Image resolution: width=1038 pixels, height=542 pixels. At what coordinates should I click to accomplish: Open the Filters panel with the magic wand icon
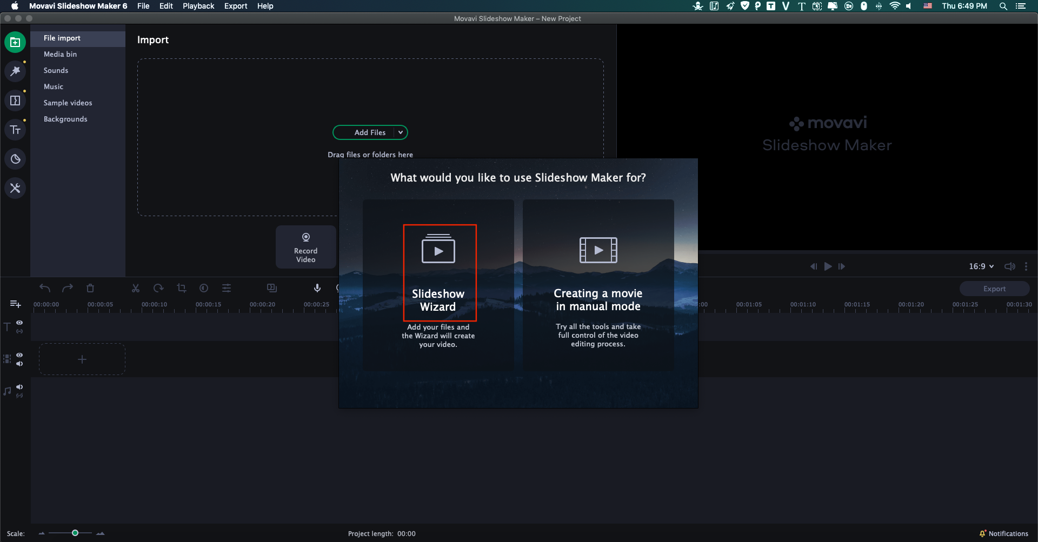[15, 71]
